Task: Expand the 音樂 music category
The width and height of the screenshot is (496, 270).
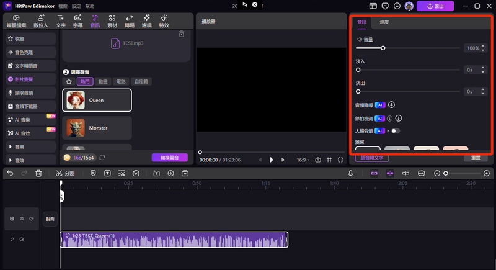Action: click(x=30, y=147)
